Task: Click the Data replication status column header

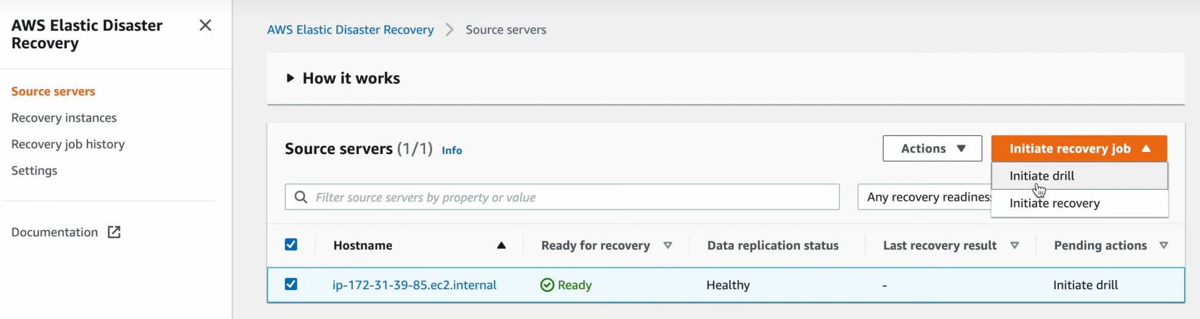Action: pos(772,246)
